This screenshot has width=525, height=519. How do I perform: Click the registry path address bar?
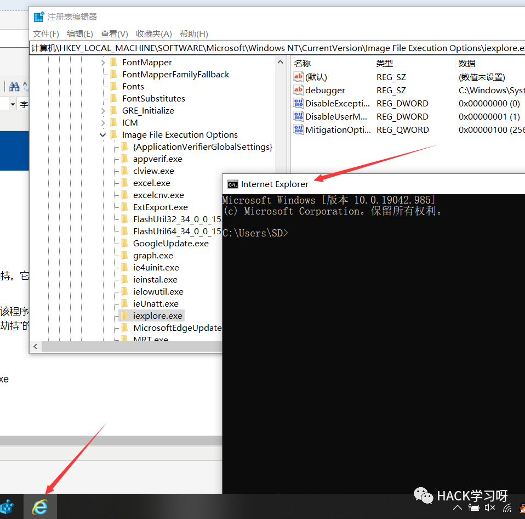click(277, 48)
